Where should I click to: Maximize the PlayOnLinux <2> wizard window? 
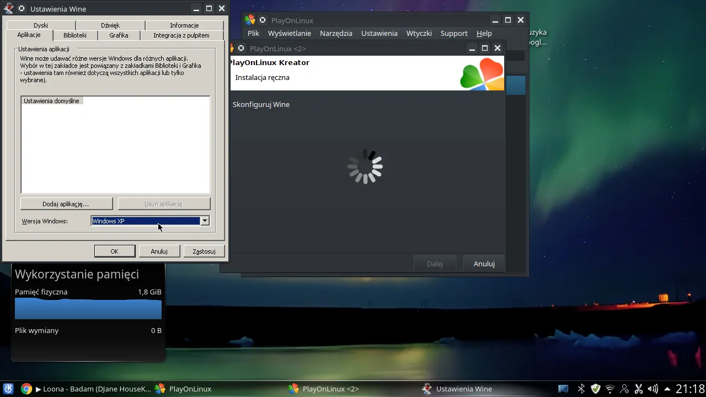coord(485,48)
